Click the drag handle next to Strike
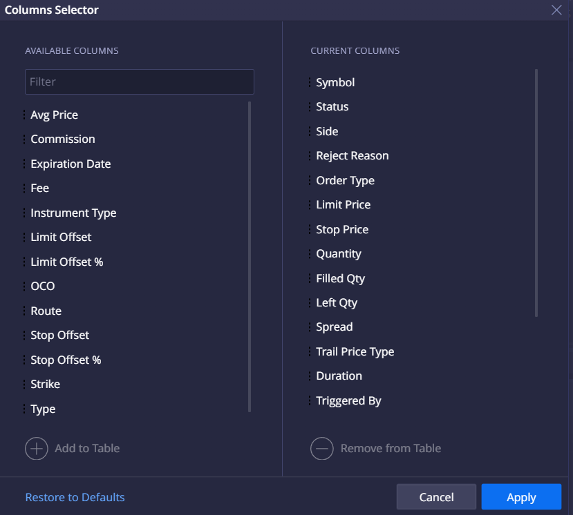Screen dimensions: 573x515 24,385
